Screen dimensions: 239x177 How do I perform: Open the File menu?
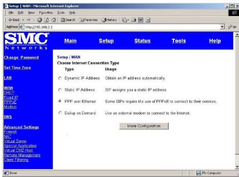pos(11,13)
